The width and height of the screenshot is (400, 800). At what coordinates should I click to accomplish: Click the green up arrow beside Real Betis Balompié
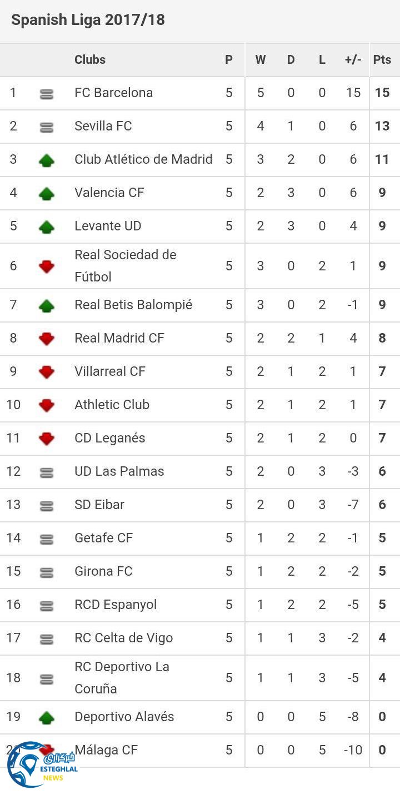(x=47, y=306)
